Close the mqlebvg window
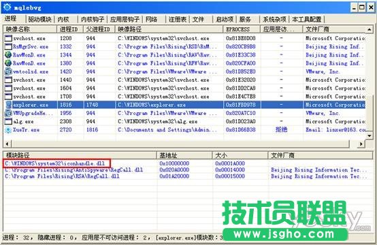 point(370,7)
